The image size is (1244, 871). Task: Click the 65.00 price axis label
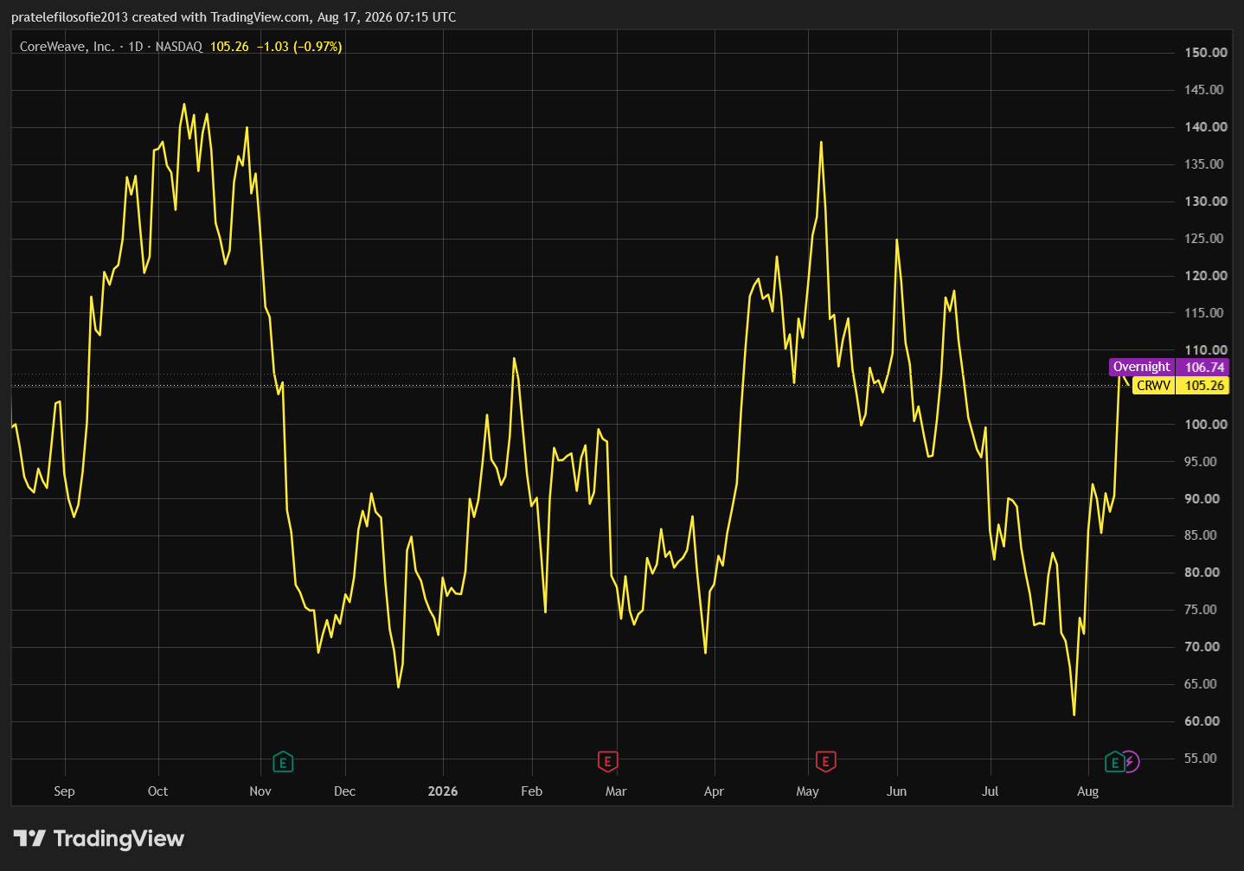1201,684
